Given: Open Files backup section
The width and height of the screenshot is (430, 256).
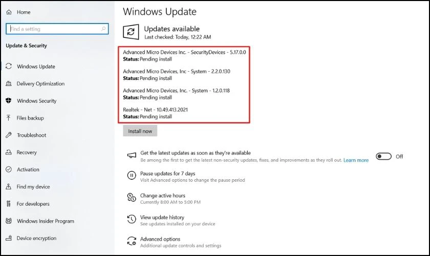Looking at the screenshot, I should click(30, 118).
